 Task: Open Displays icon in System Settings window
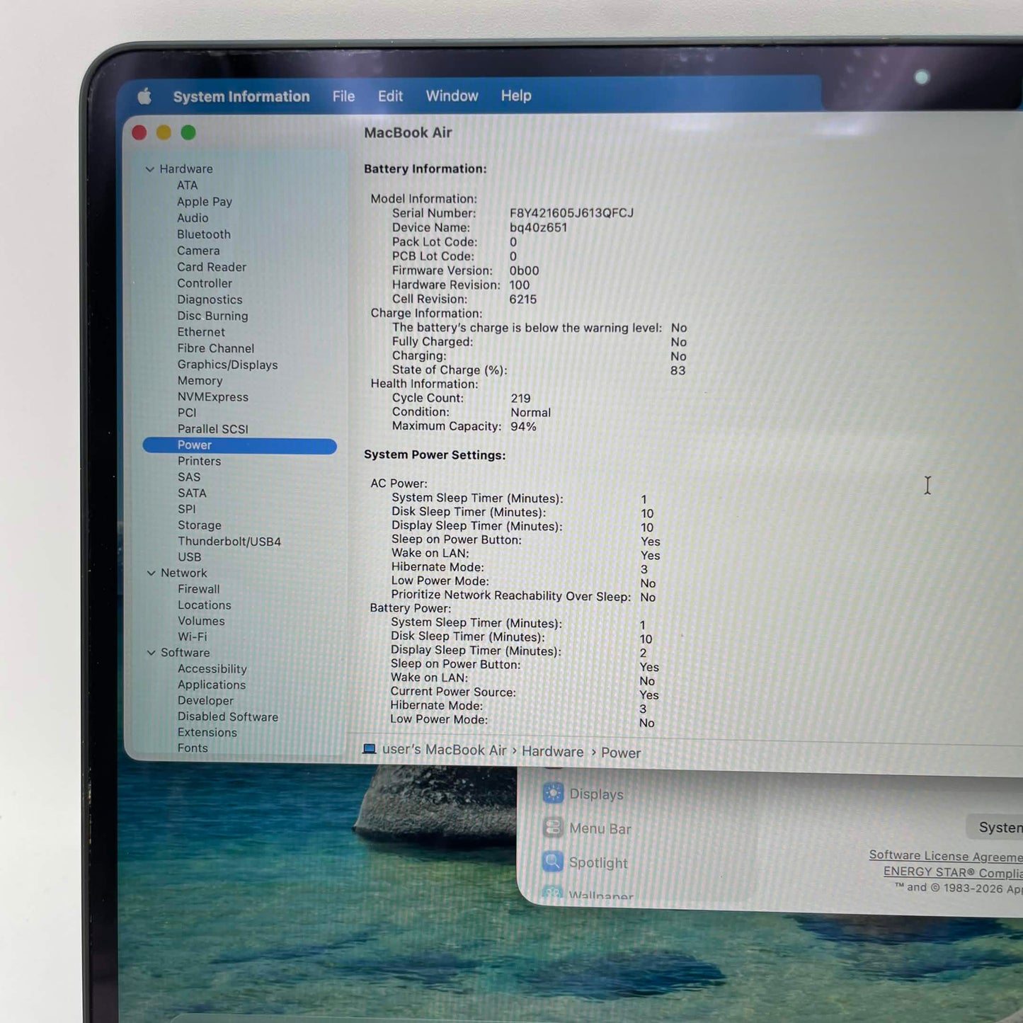(553, 793)
